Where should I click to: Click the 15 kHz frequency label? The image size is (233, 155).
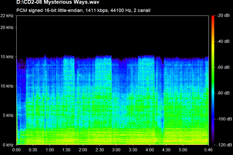tap(7, 57)
